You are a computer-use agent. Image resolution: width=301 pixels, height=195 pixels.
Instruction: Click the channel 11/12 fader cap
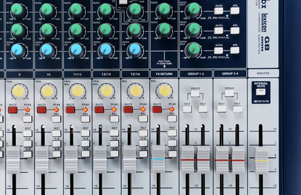click(x=71, y=159)
